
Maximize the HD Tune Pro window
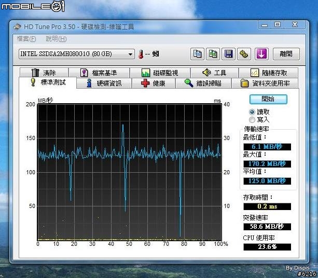(x=278, y=25)
